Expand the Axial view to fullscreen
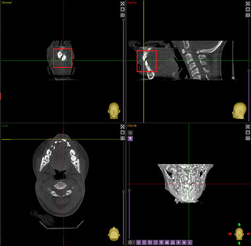251x246 pixels. pyautogui.click(x=122, y=127)
